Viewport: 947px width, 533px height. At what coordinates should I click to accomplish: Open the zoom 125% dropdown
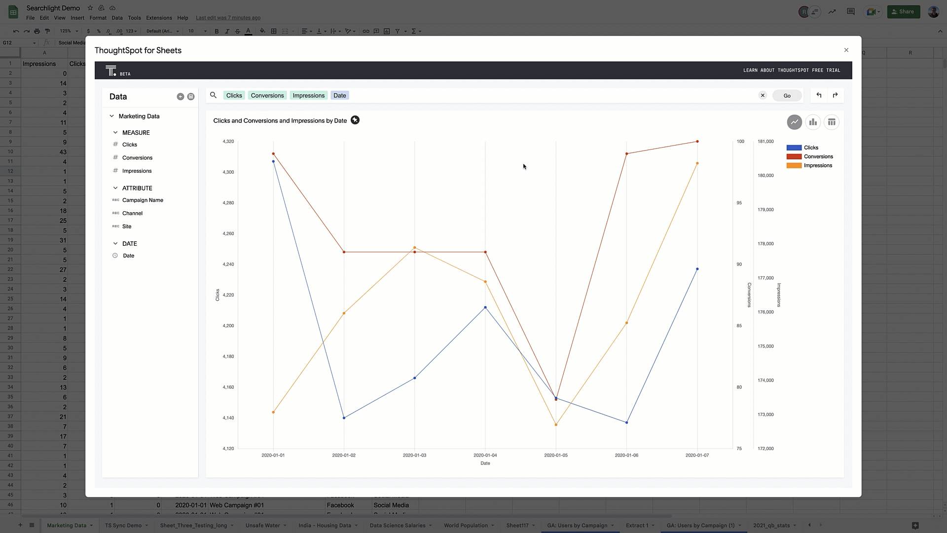tap(69, 31)
